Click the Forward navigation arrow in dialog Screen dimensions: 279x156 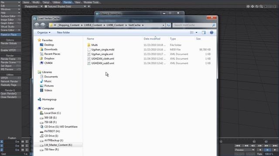tap(43, 25)
